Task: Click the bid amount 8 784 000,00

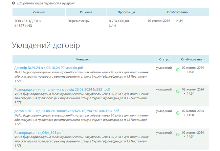Action: 118,21
